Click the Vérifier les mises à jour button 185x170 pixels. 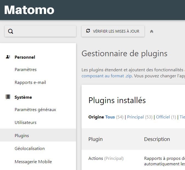[x=113, y=31]
